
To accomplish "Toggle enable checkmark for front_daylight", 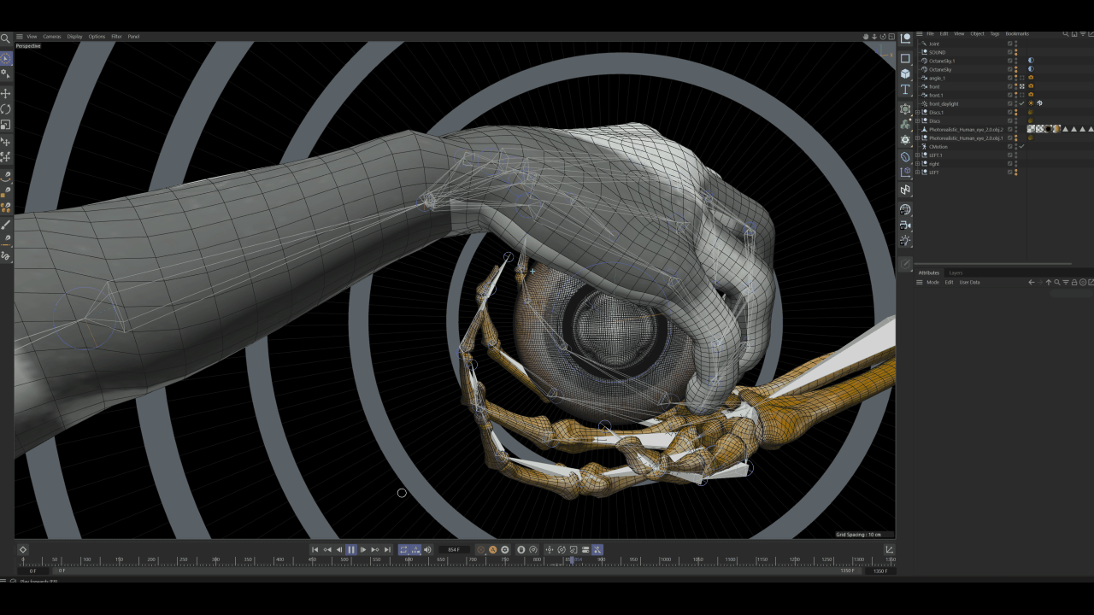I will (x=1021, y=103).
